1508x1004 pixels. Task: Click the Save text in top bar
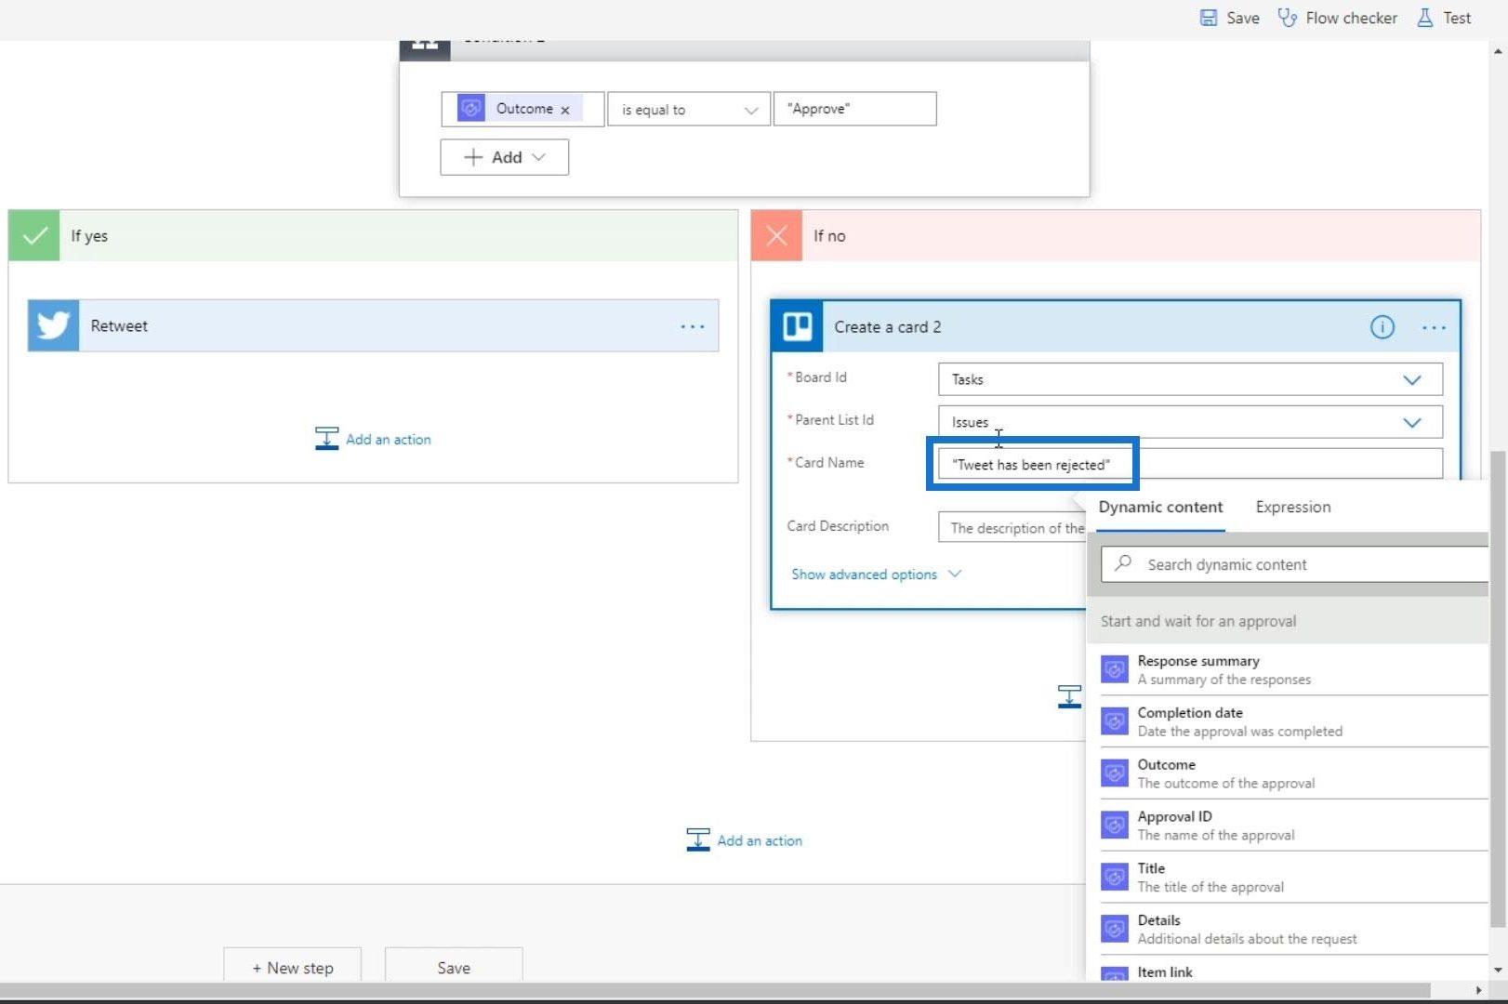(1242, 18)
